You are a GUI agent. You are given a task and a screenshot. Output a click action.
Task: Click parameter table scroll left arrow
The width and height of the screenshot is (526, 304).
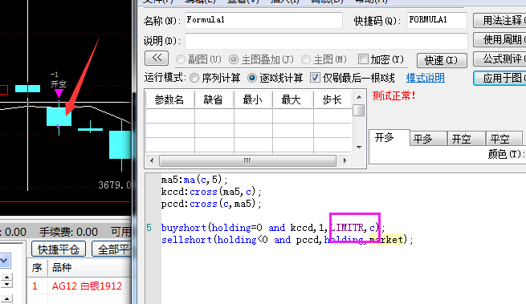pos(152,161)
